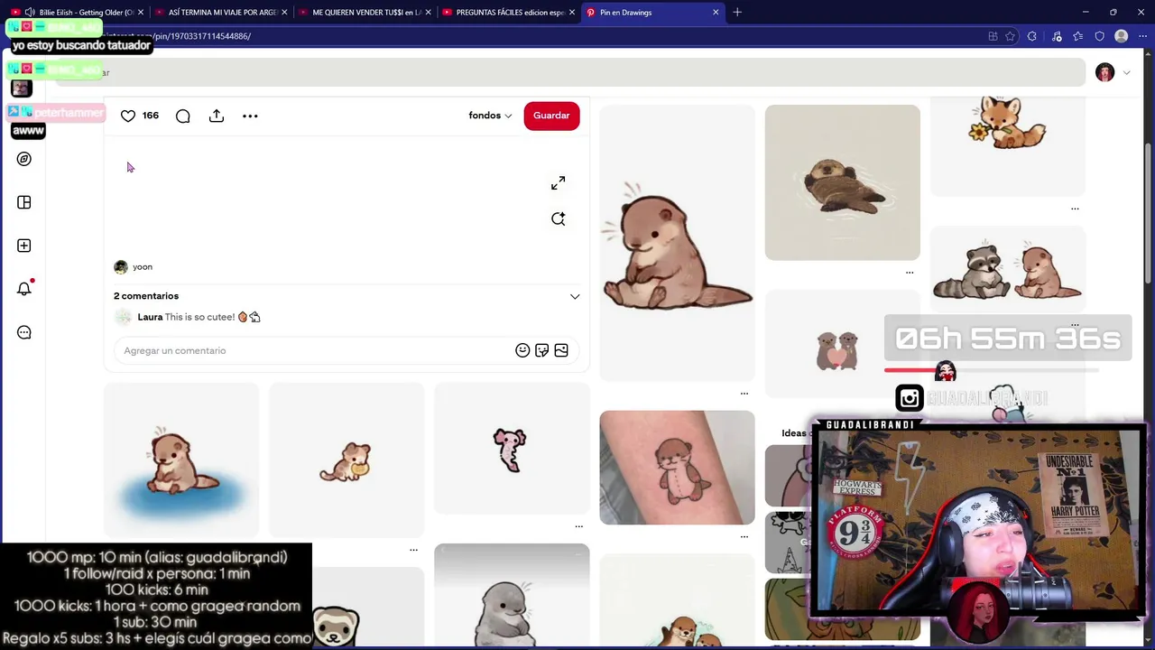Expand the pin image to fullscreen
This screenshot has width=1155, height=650.
(x=559, y=183)
